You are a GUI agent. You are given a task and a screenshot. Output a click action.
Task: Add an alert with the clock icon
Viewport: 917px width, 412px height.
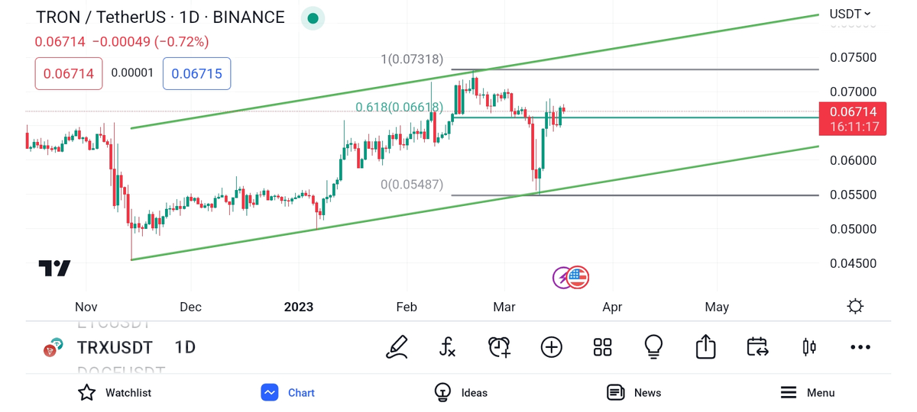click(499, 347)
